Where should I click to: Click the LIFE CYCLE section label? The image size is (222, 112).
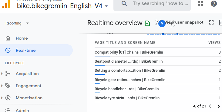pos(15,63)
